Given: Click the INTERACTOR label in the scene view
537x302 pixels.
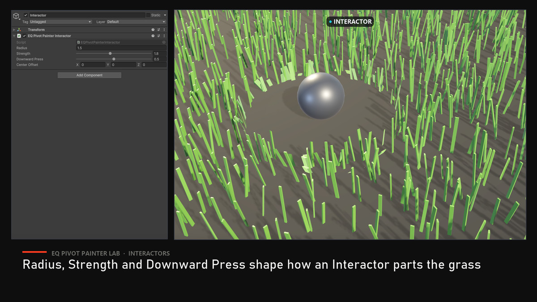Looking at the screenshot, I should coord(350,21).
